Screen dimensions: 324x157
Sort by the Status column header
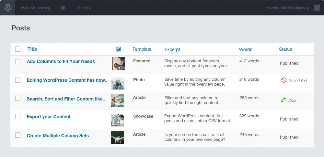(285, 49)
